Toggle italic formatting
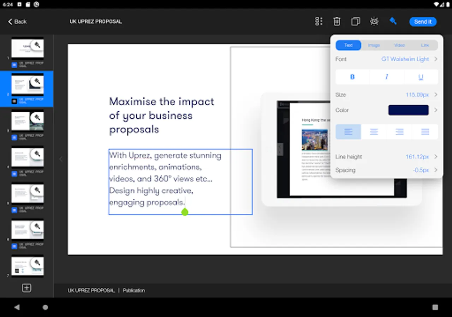452x317 pixels. pos(387,77)
